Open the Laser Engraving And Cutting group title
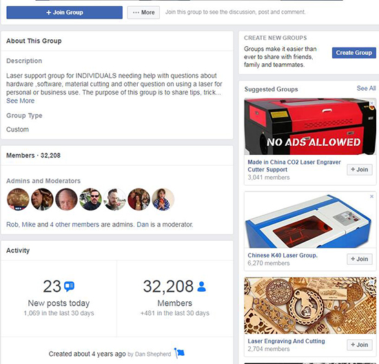The height and width of the screenshot is (364, 379). coord(286,341)
